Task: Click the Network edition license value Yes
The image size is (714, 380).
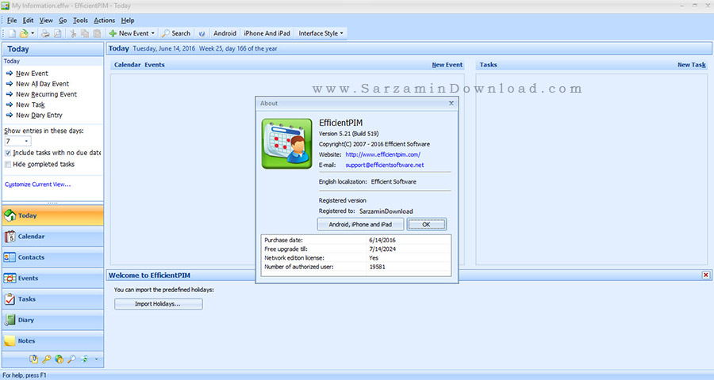Action: 374,258
